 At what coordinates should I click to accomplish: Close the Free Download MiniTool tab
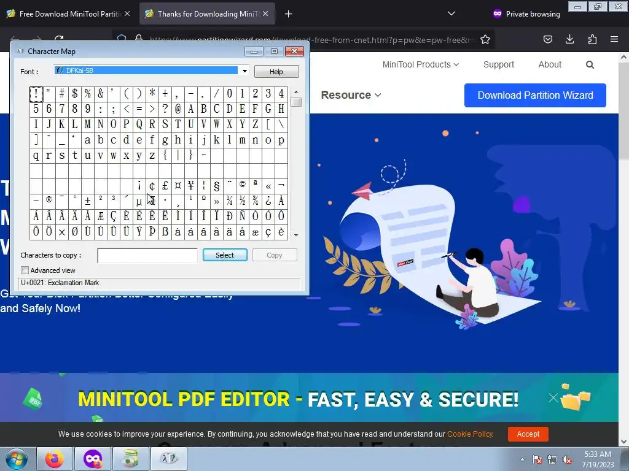(127, 13)
